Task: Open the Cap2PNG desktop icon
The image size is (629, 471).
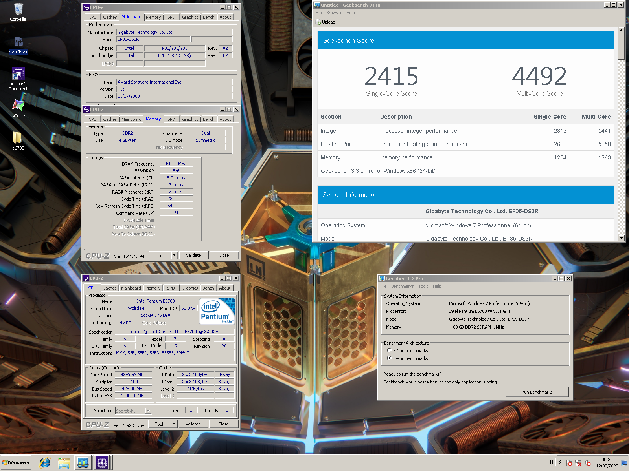Action: coord(18,45)
